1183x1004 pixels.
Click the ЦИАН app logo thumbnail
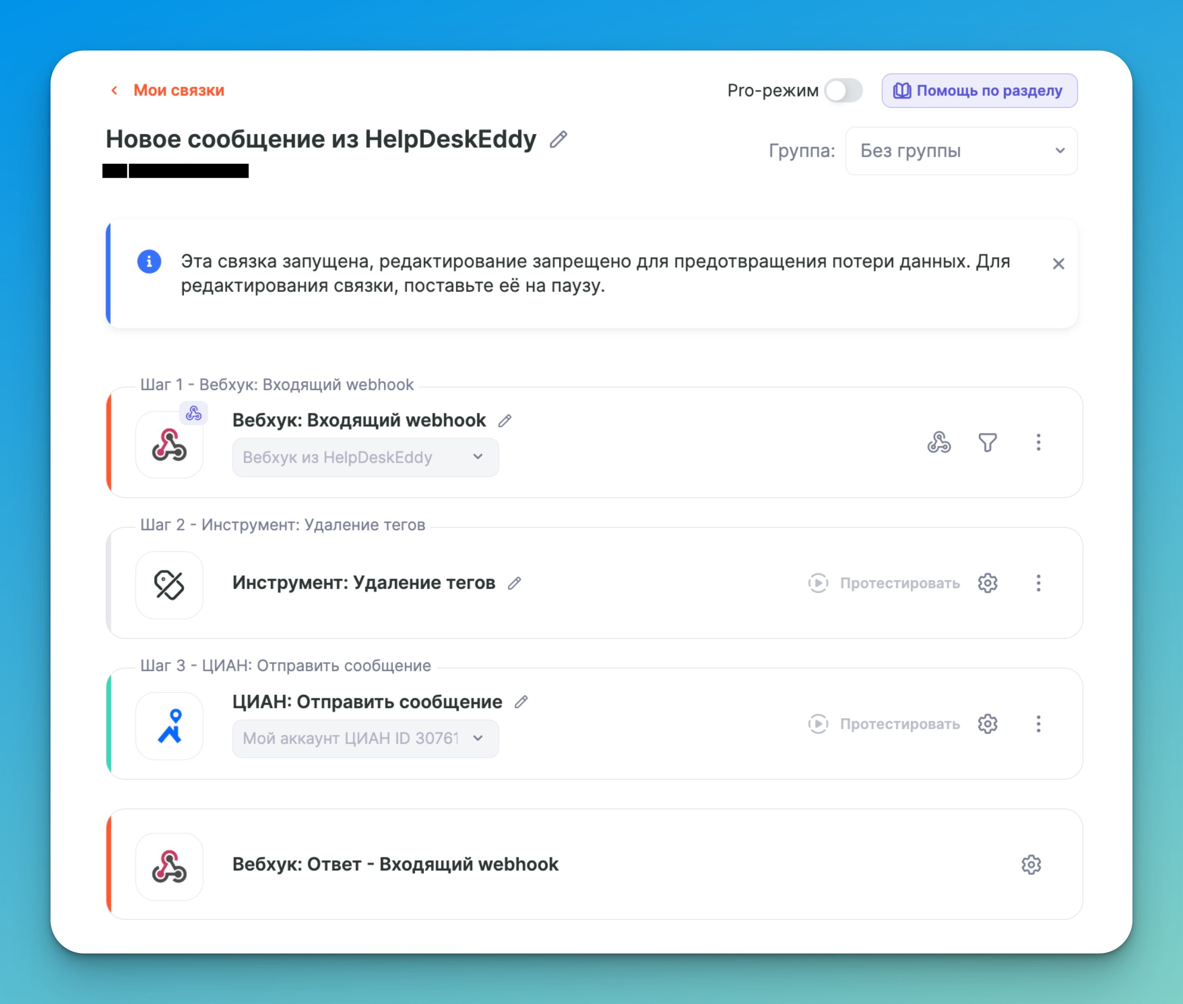click(170, 726)
